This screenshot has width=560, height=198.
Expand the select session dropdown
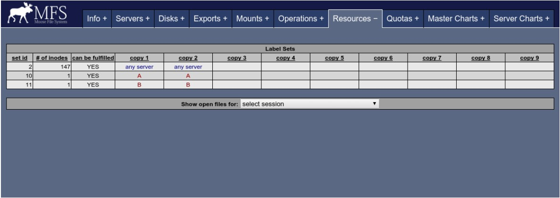pyautogui.click(x=309, y=104)
